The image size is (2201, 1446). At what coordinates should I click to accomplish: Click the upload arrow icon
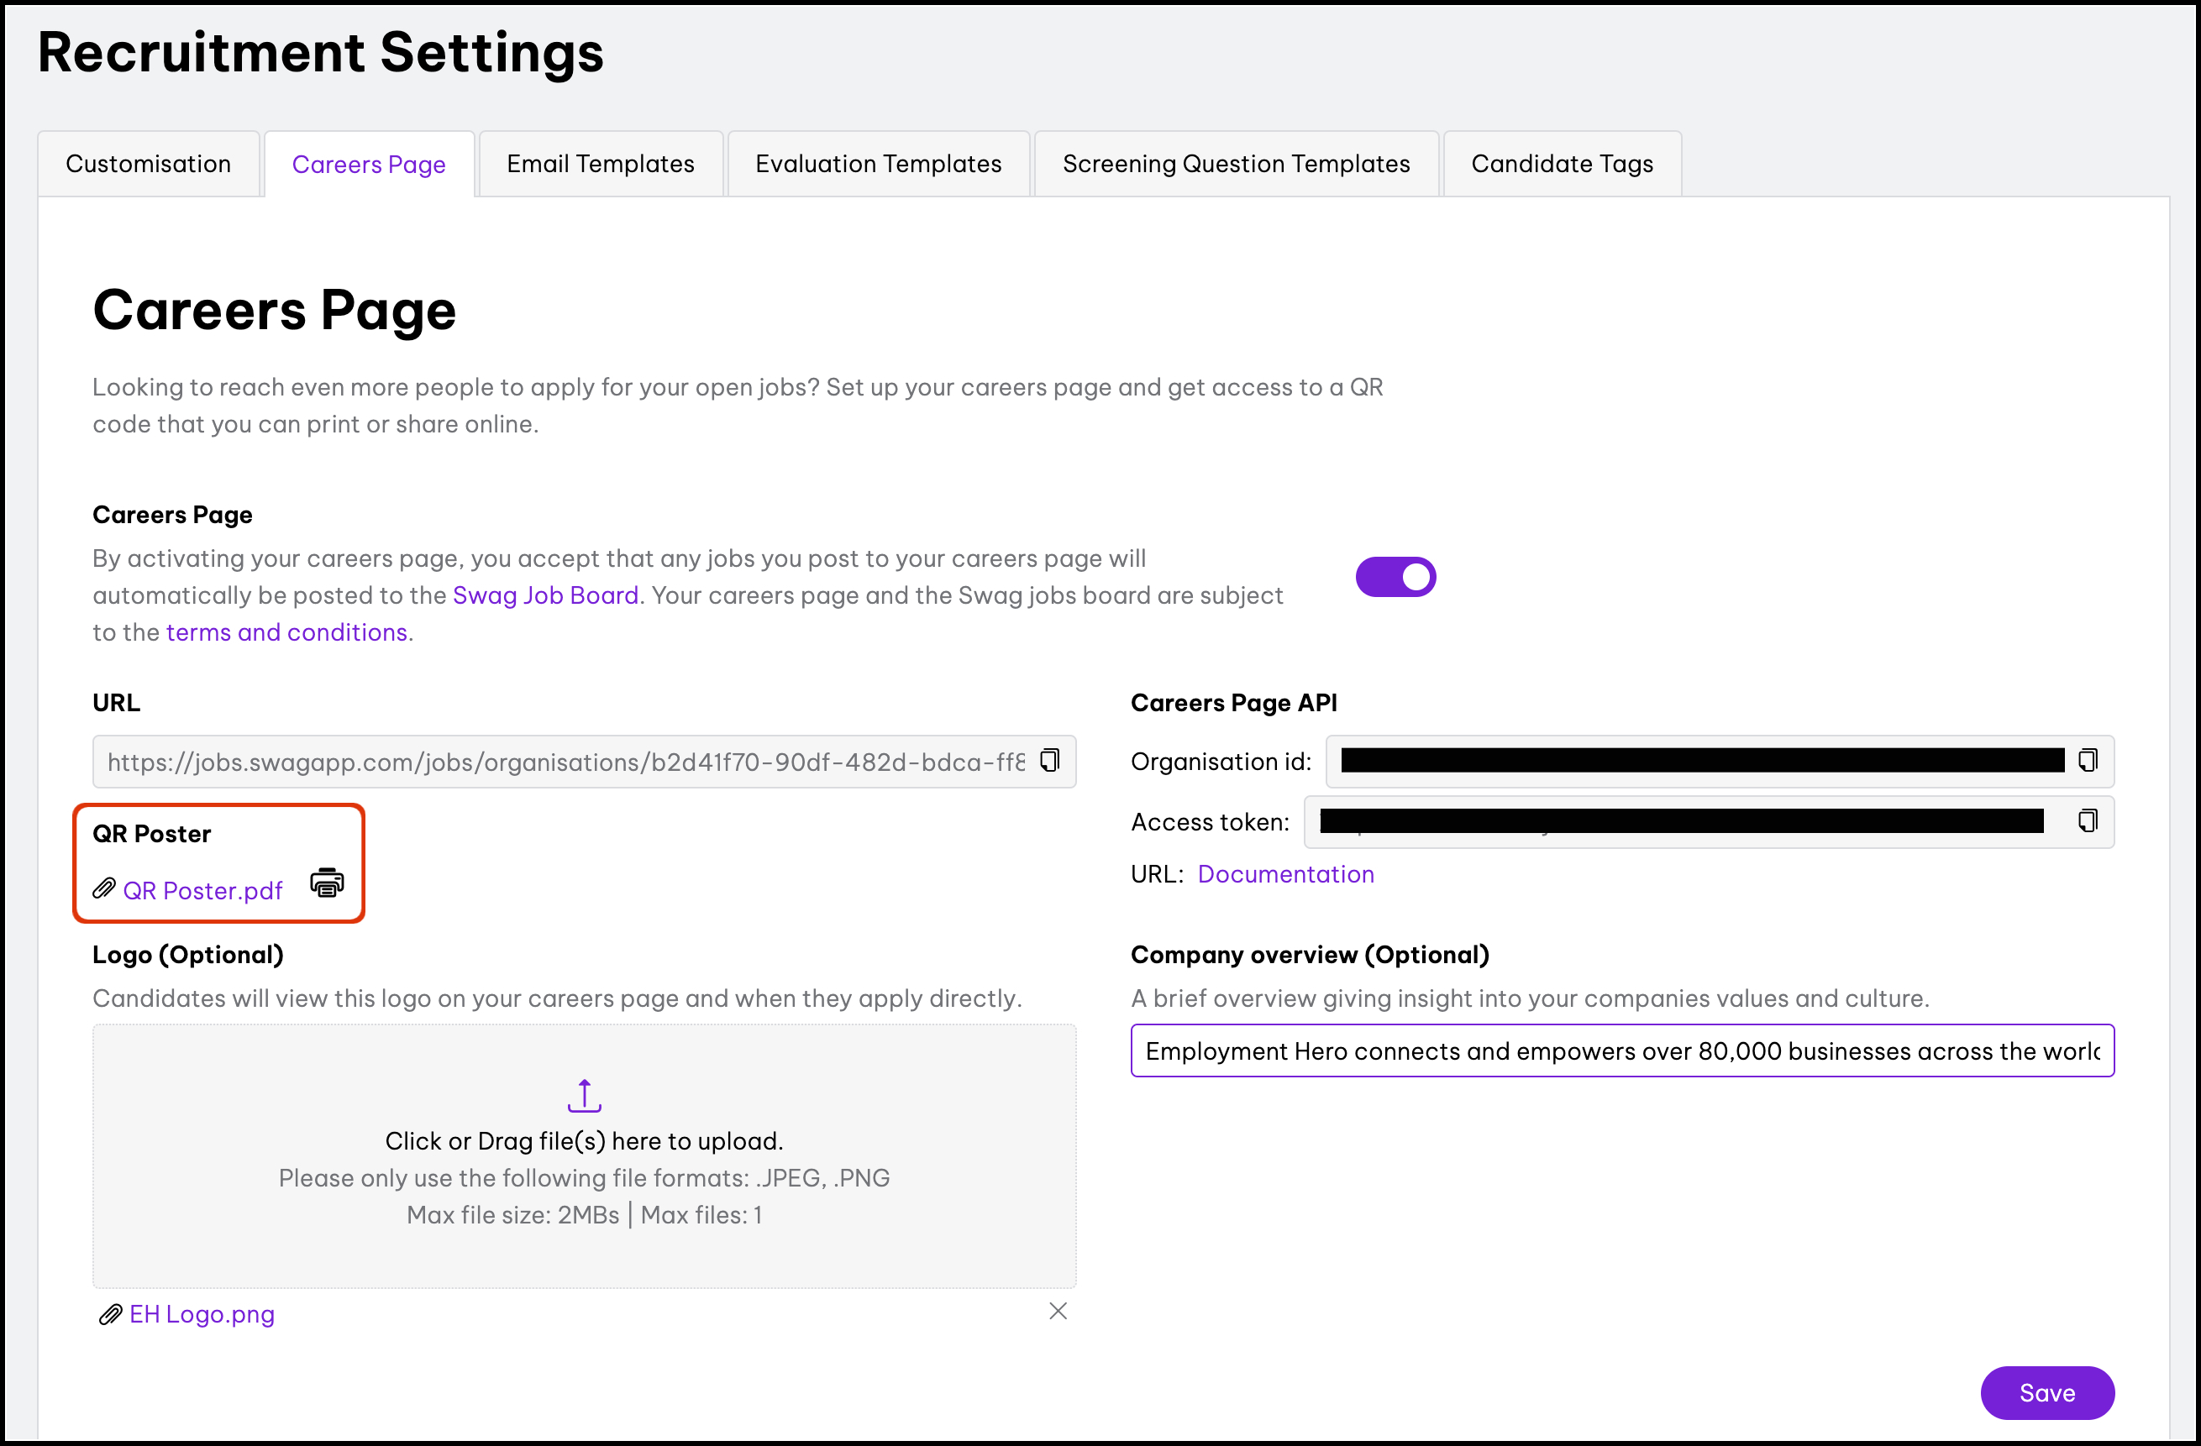point(584,1096)
